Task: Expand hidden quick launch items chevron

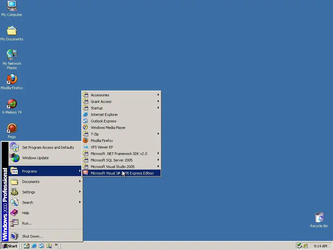Action: click(56, 245)
